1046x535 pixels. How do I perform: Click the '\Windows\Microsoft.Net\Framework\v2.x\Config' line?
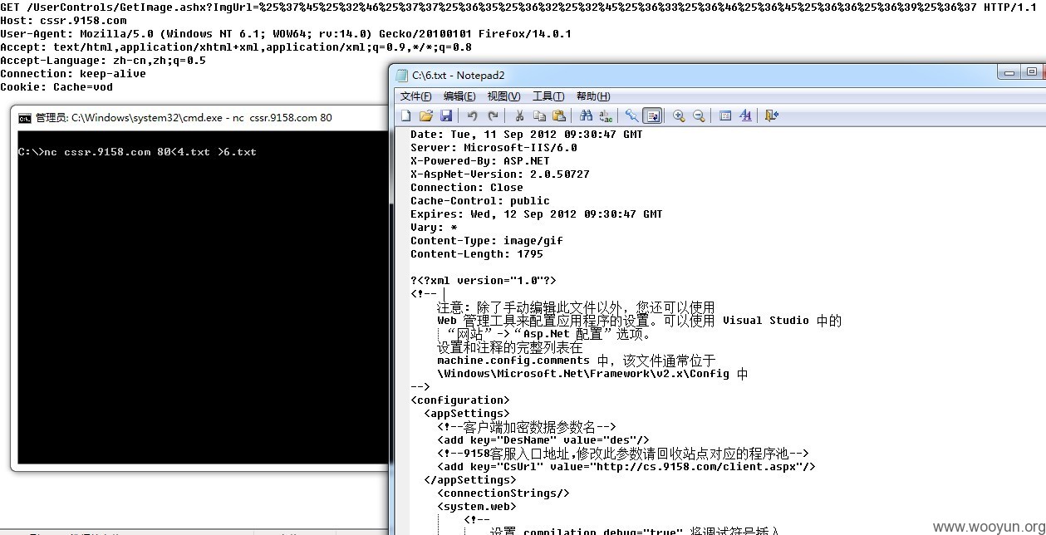(x=592, y=374)
